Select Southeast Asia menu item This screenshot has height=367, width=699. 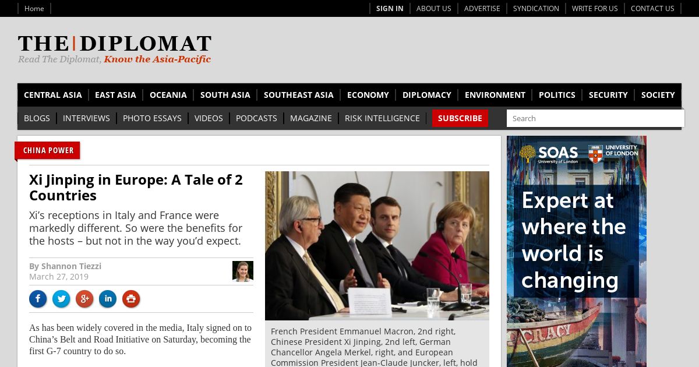coord(299,95)
